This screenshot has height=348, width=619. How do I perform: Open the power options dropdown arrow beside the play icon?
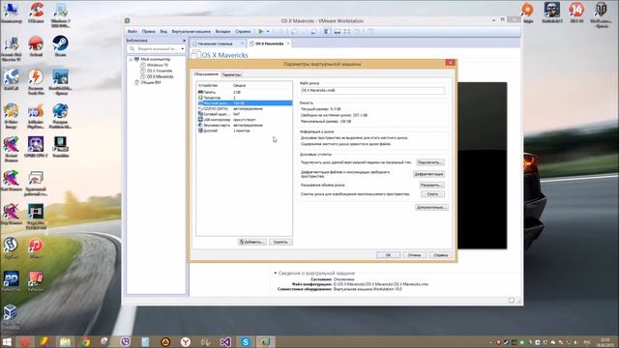tap(268, 32)
